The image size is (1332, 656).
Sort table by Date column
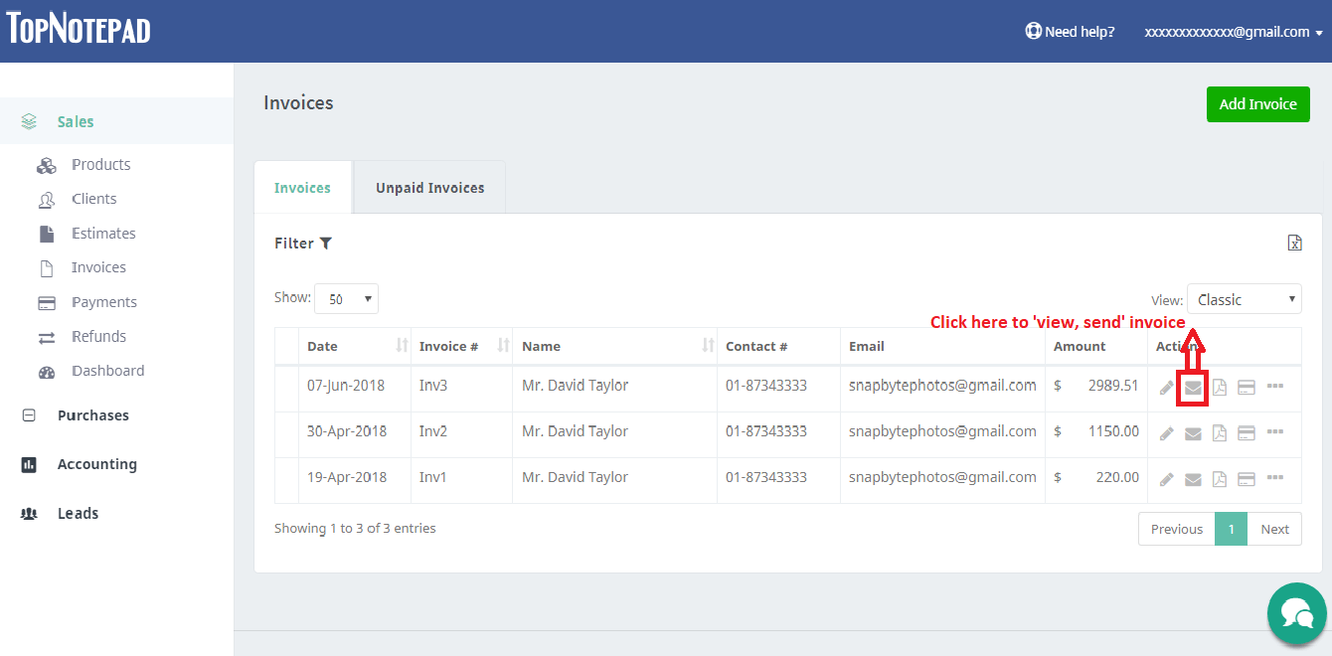coord(355,346)
